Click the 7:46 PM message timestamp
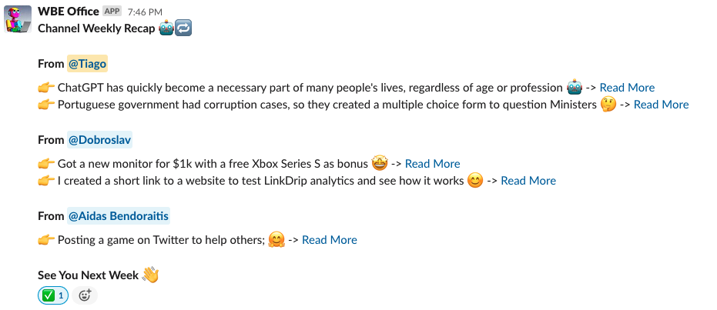 tap(144, 12)
